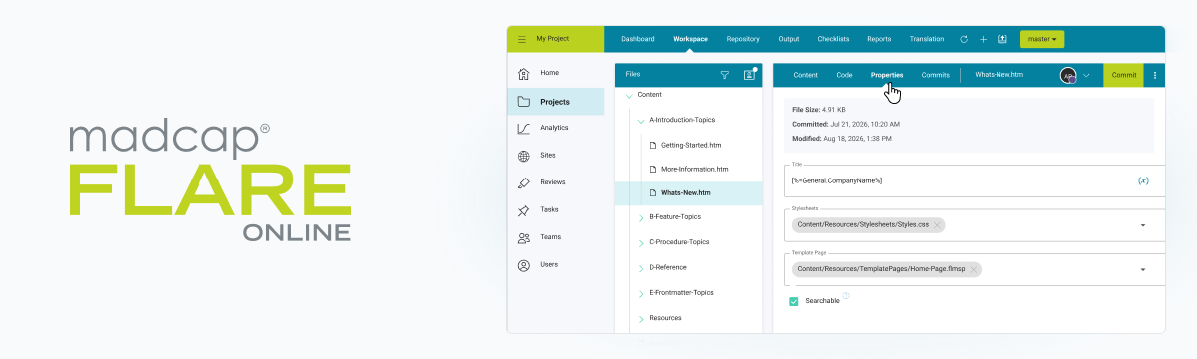Click the Files panel header label
Image resolution: width=1197 pixels, height=359 pixels.
633,74
